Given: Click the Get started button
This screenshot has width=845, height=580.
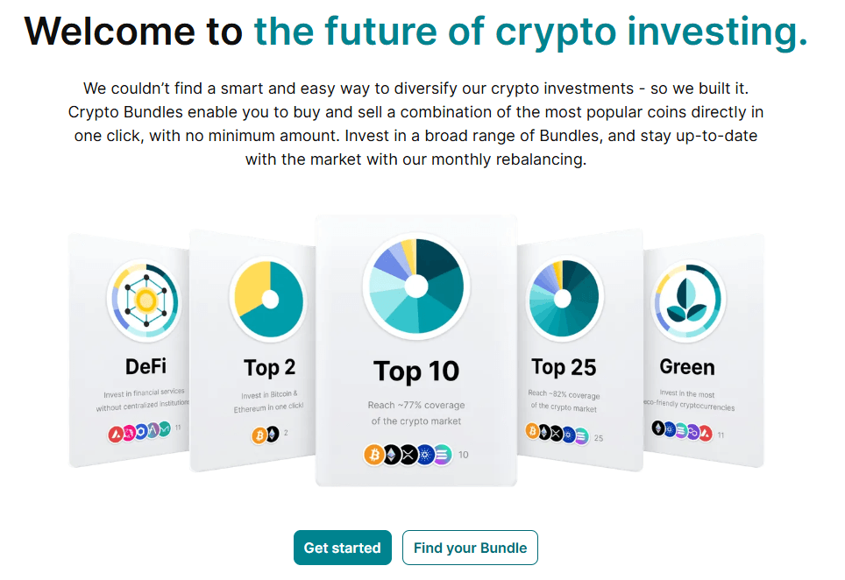Looking at the screenshot, I should 342,547.
